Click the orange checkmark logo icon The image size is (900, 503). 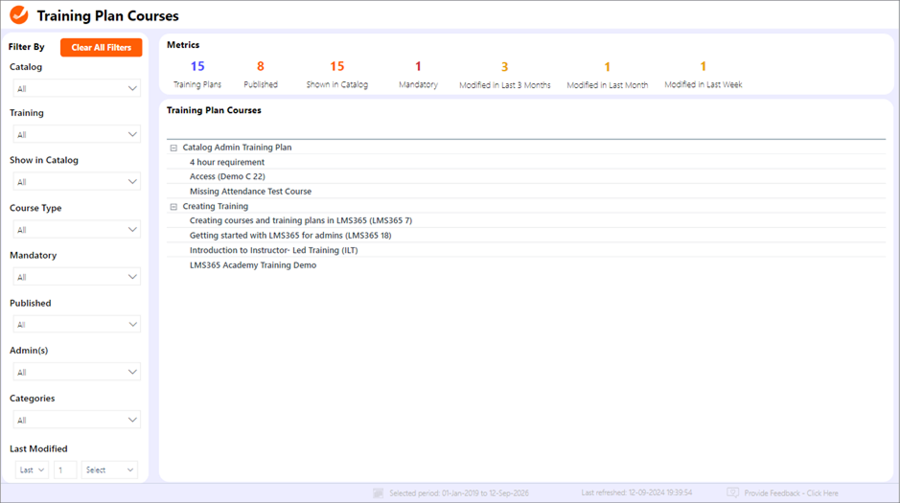coord(19,15)
